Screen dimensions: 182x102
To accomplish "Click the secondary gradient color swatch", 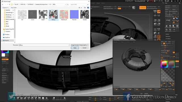I will (x=171, y=64).
